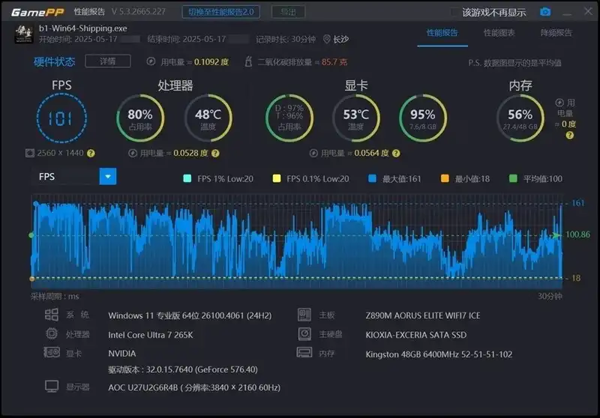Click the graphics card power icon beside 0.0564 度

click(x=313, y=154)
